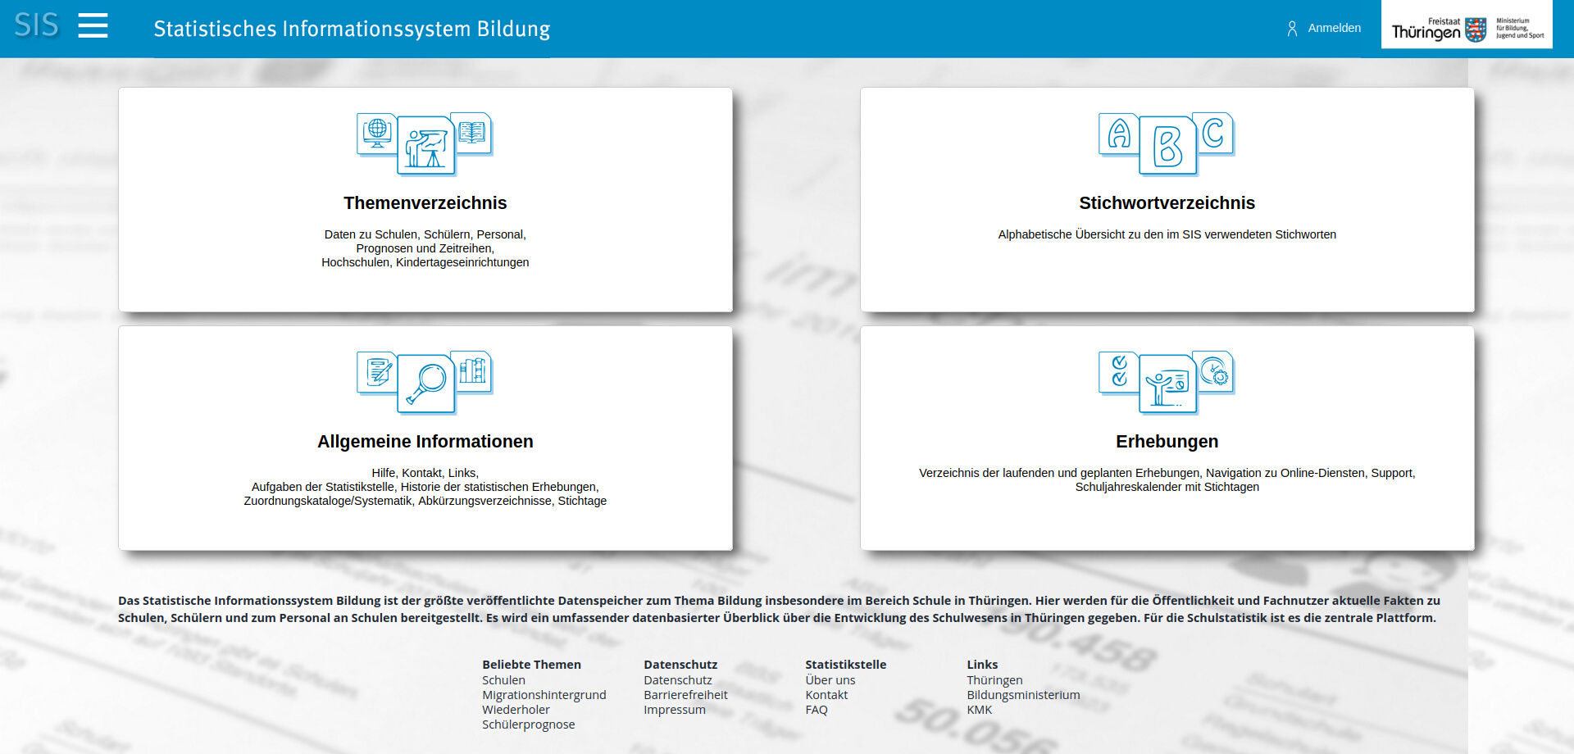Screen dimensions: 1574x754
Task: Open the KMK link under Links
Action: pyautogui.click(x=980, y=709)
